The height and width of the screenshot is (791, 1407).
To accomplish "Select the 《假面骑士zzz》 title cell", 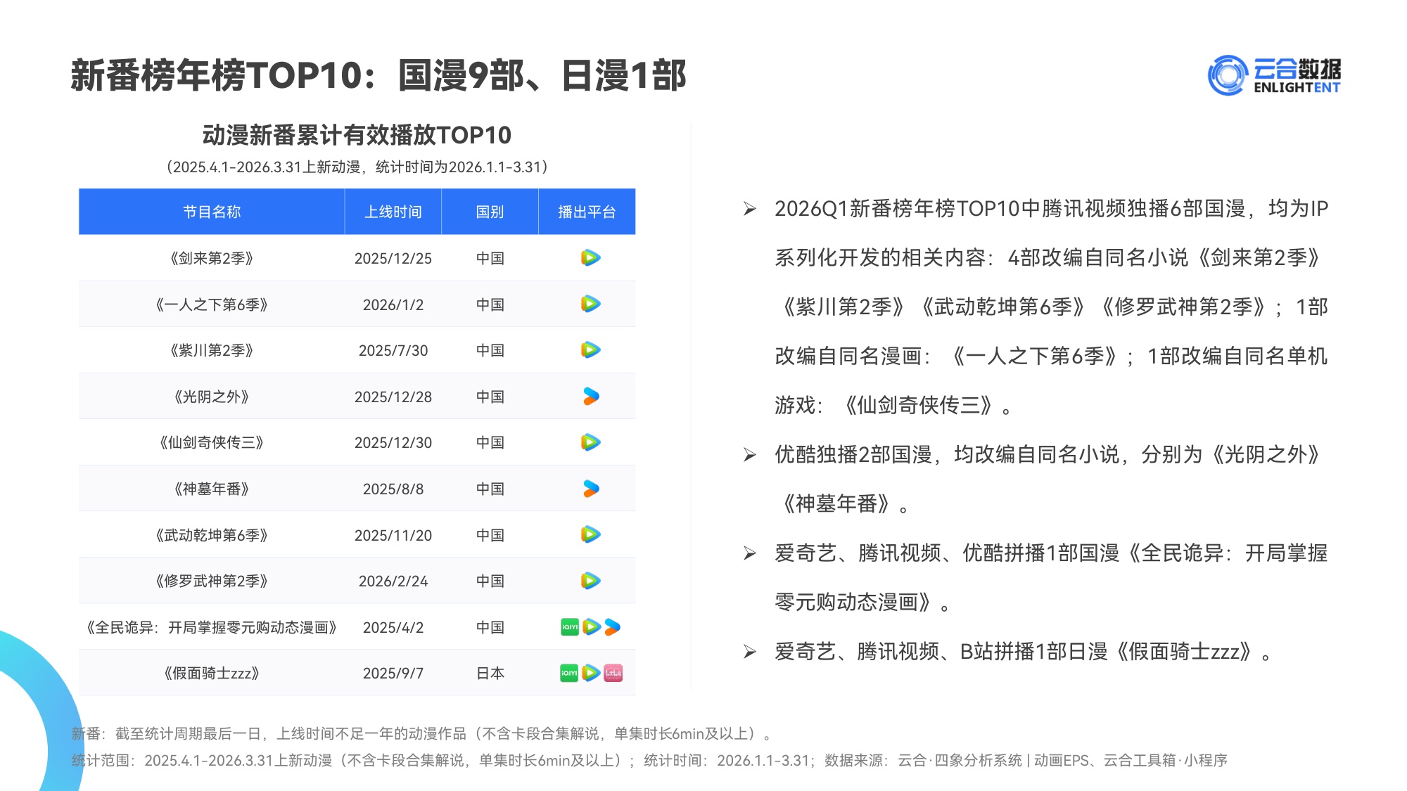I will coord(212,673).
